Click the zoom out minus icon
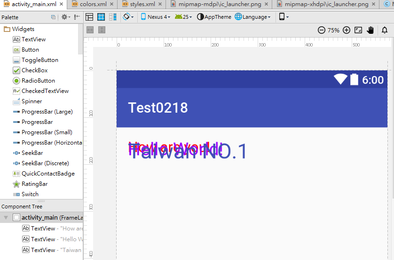394x260 pixels. coord(322,30)
